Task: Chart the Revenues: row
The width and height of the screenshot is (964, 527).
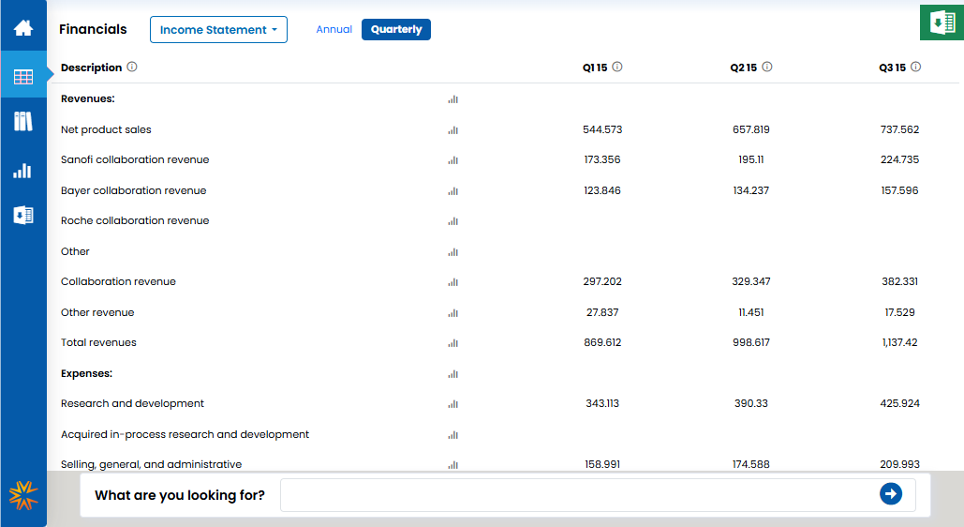Action: 453,99
